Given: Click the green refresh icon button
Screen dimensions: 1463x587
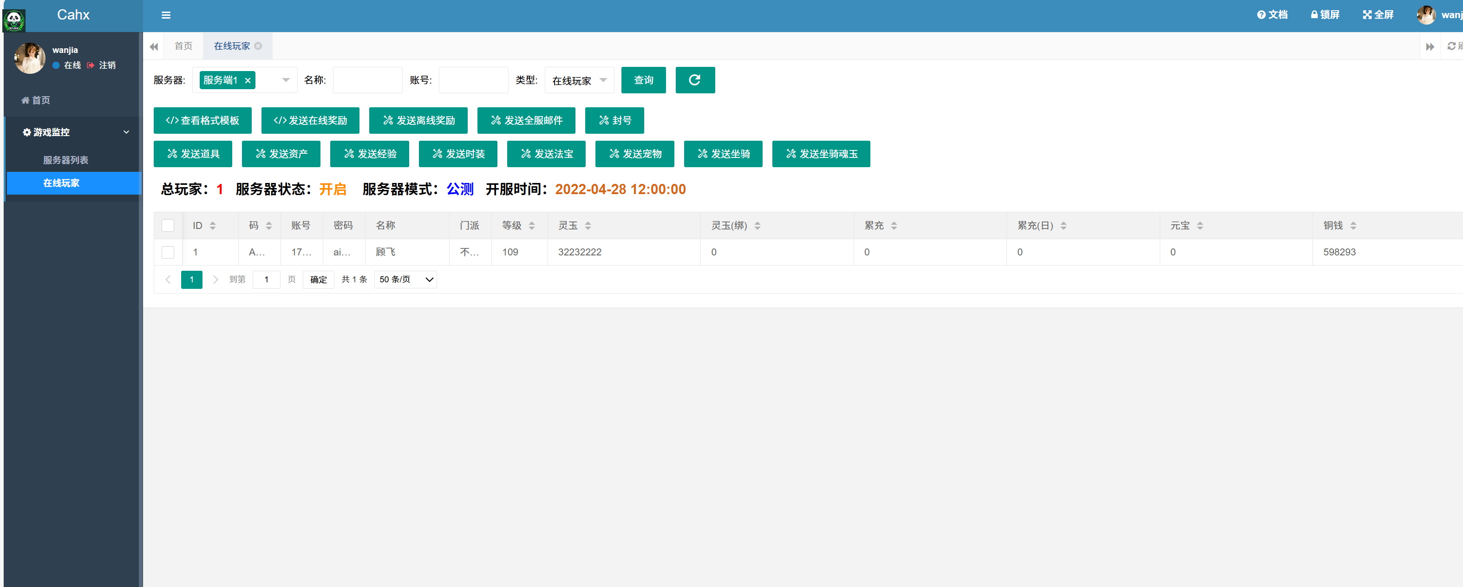Looking at the screenshot, I should pos(695,80).
